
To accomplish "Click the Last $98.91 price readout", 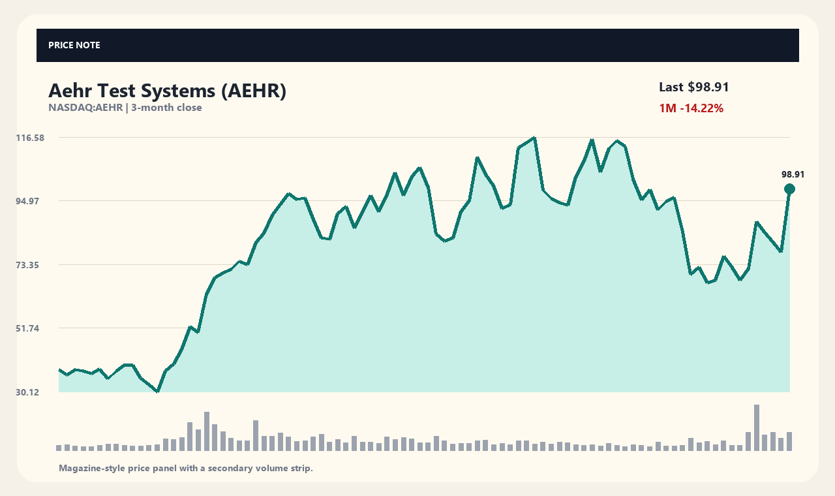I will pos(694,87).
